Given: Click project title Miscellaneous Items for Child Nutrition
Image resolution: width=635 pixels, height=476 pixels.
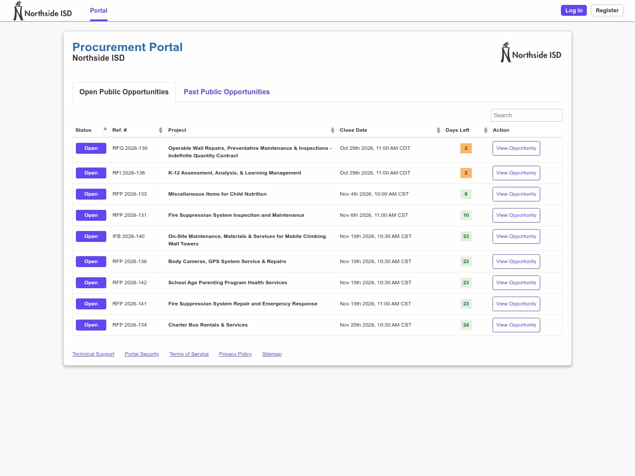Looking at the screenshot, I should coord(217,194).
